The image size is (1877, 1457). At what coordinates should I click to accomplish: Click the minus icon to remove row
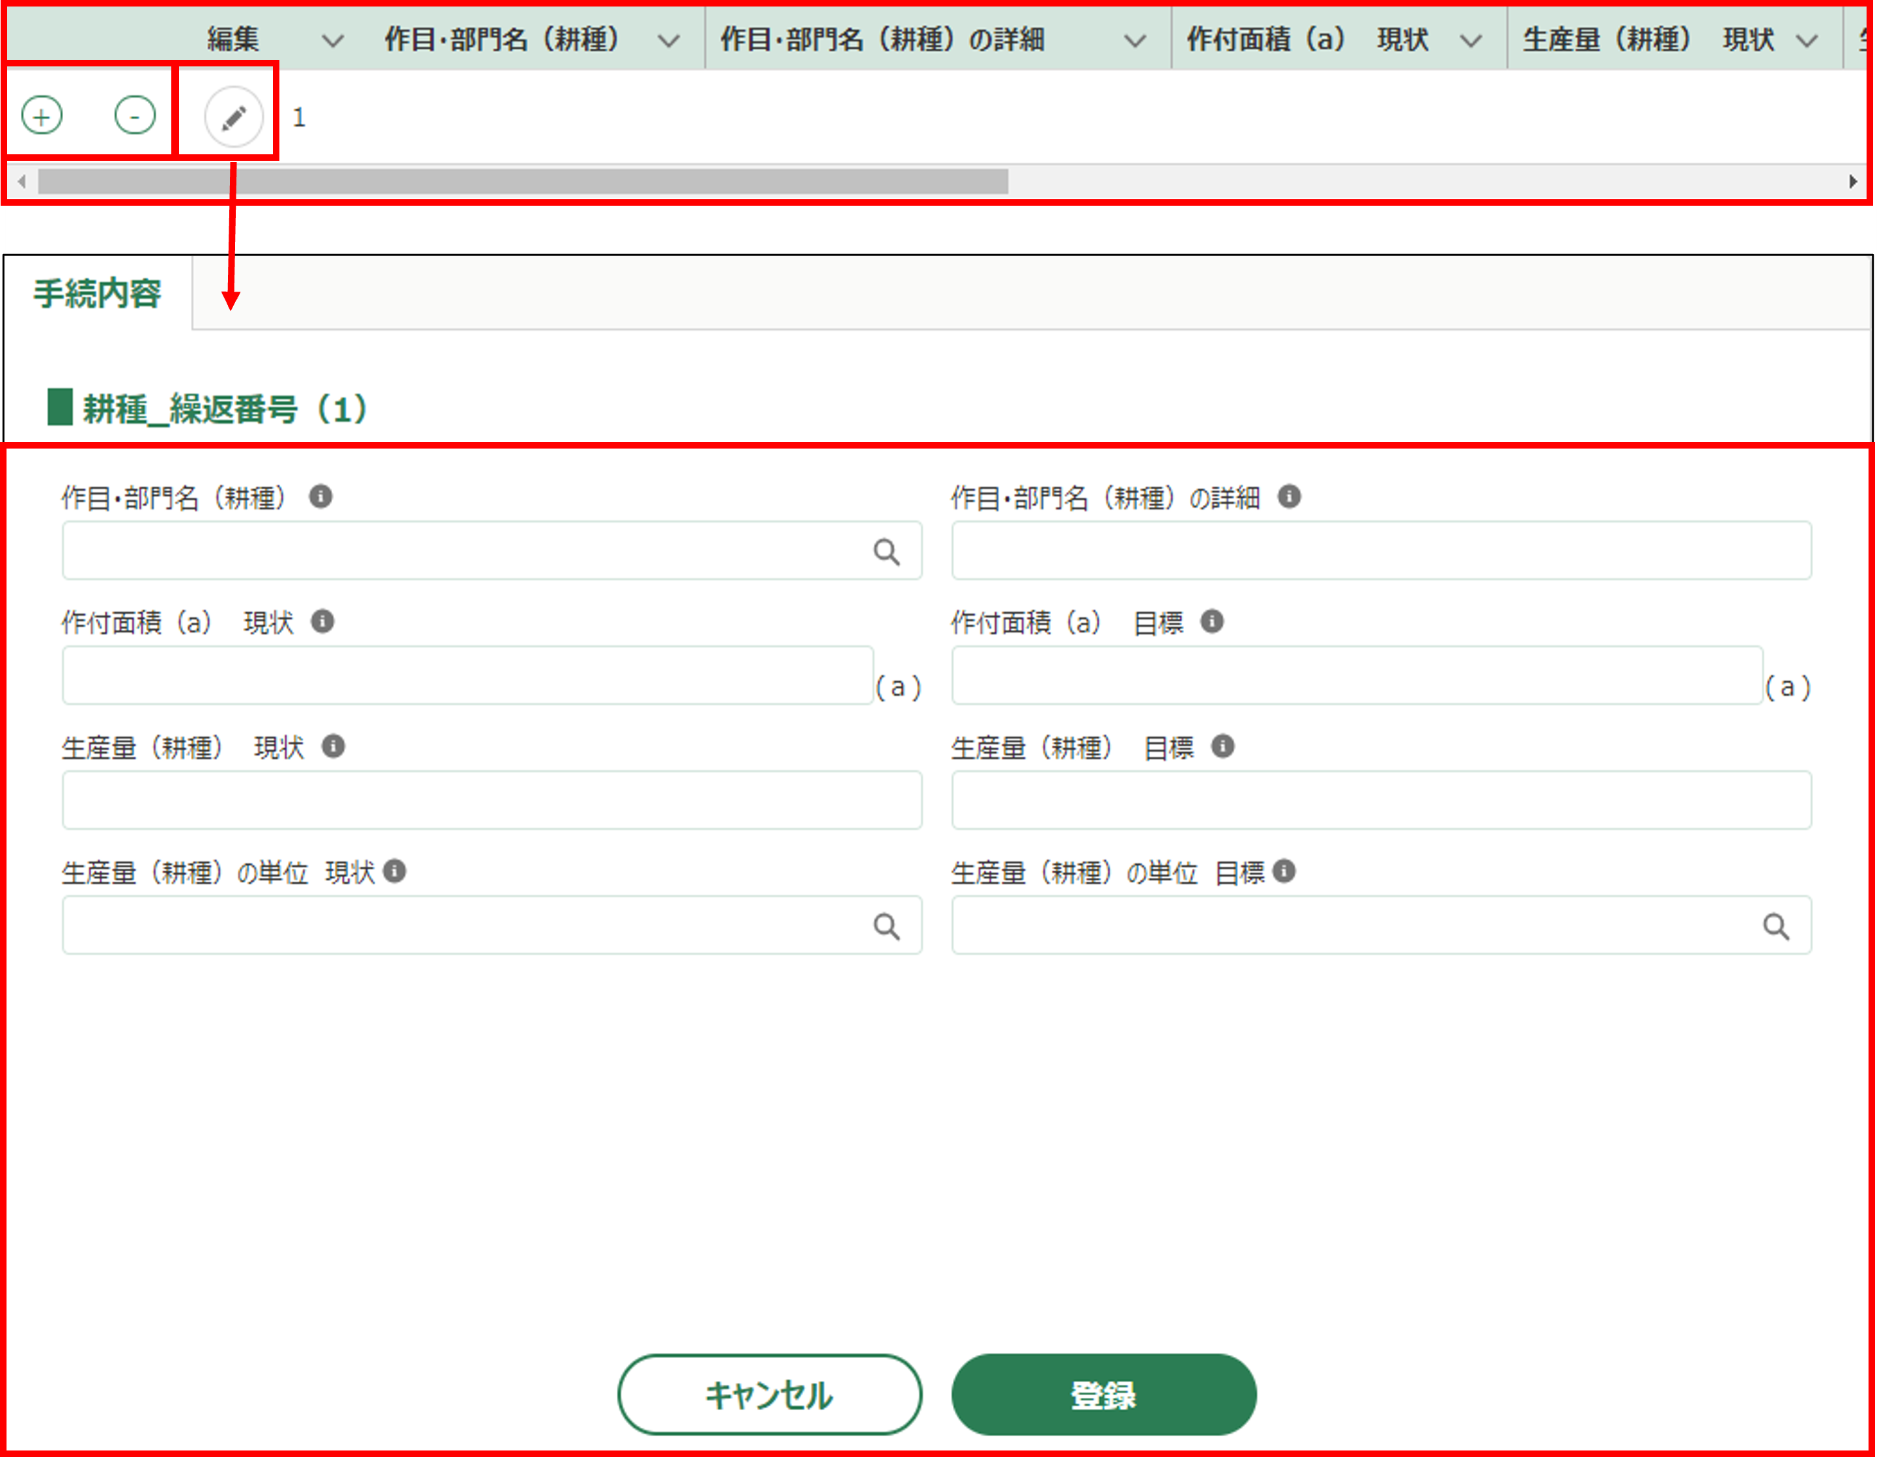(x=135, y=115)
